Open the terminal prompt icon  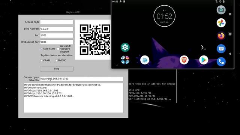pos(204,48)
